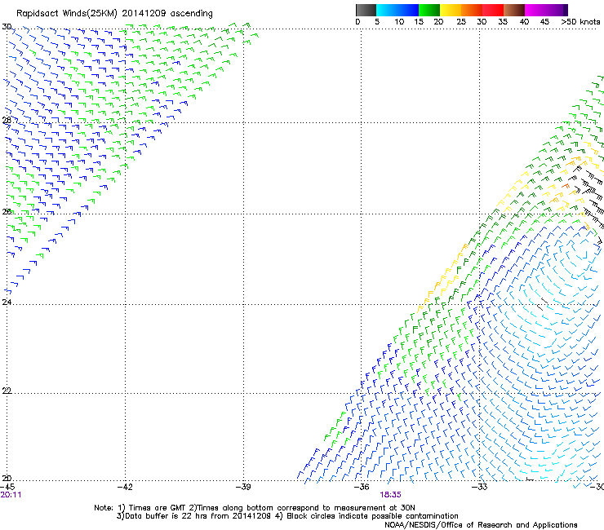The image size is (604, 530).
Task: Click the latitude label 20
Action: 7,479
